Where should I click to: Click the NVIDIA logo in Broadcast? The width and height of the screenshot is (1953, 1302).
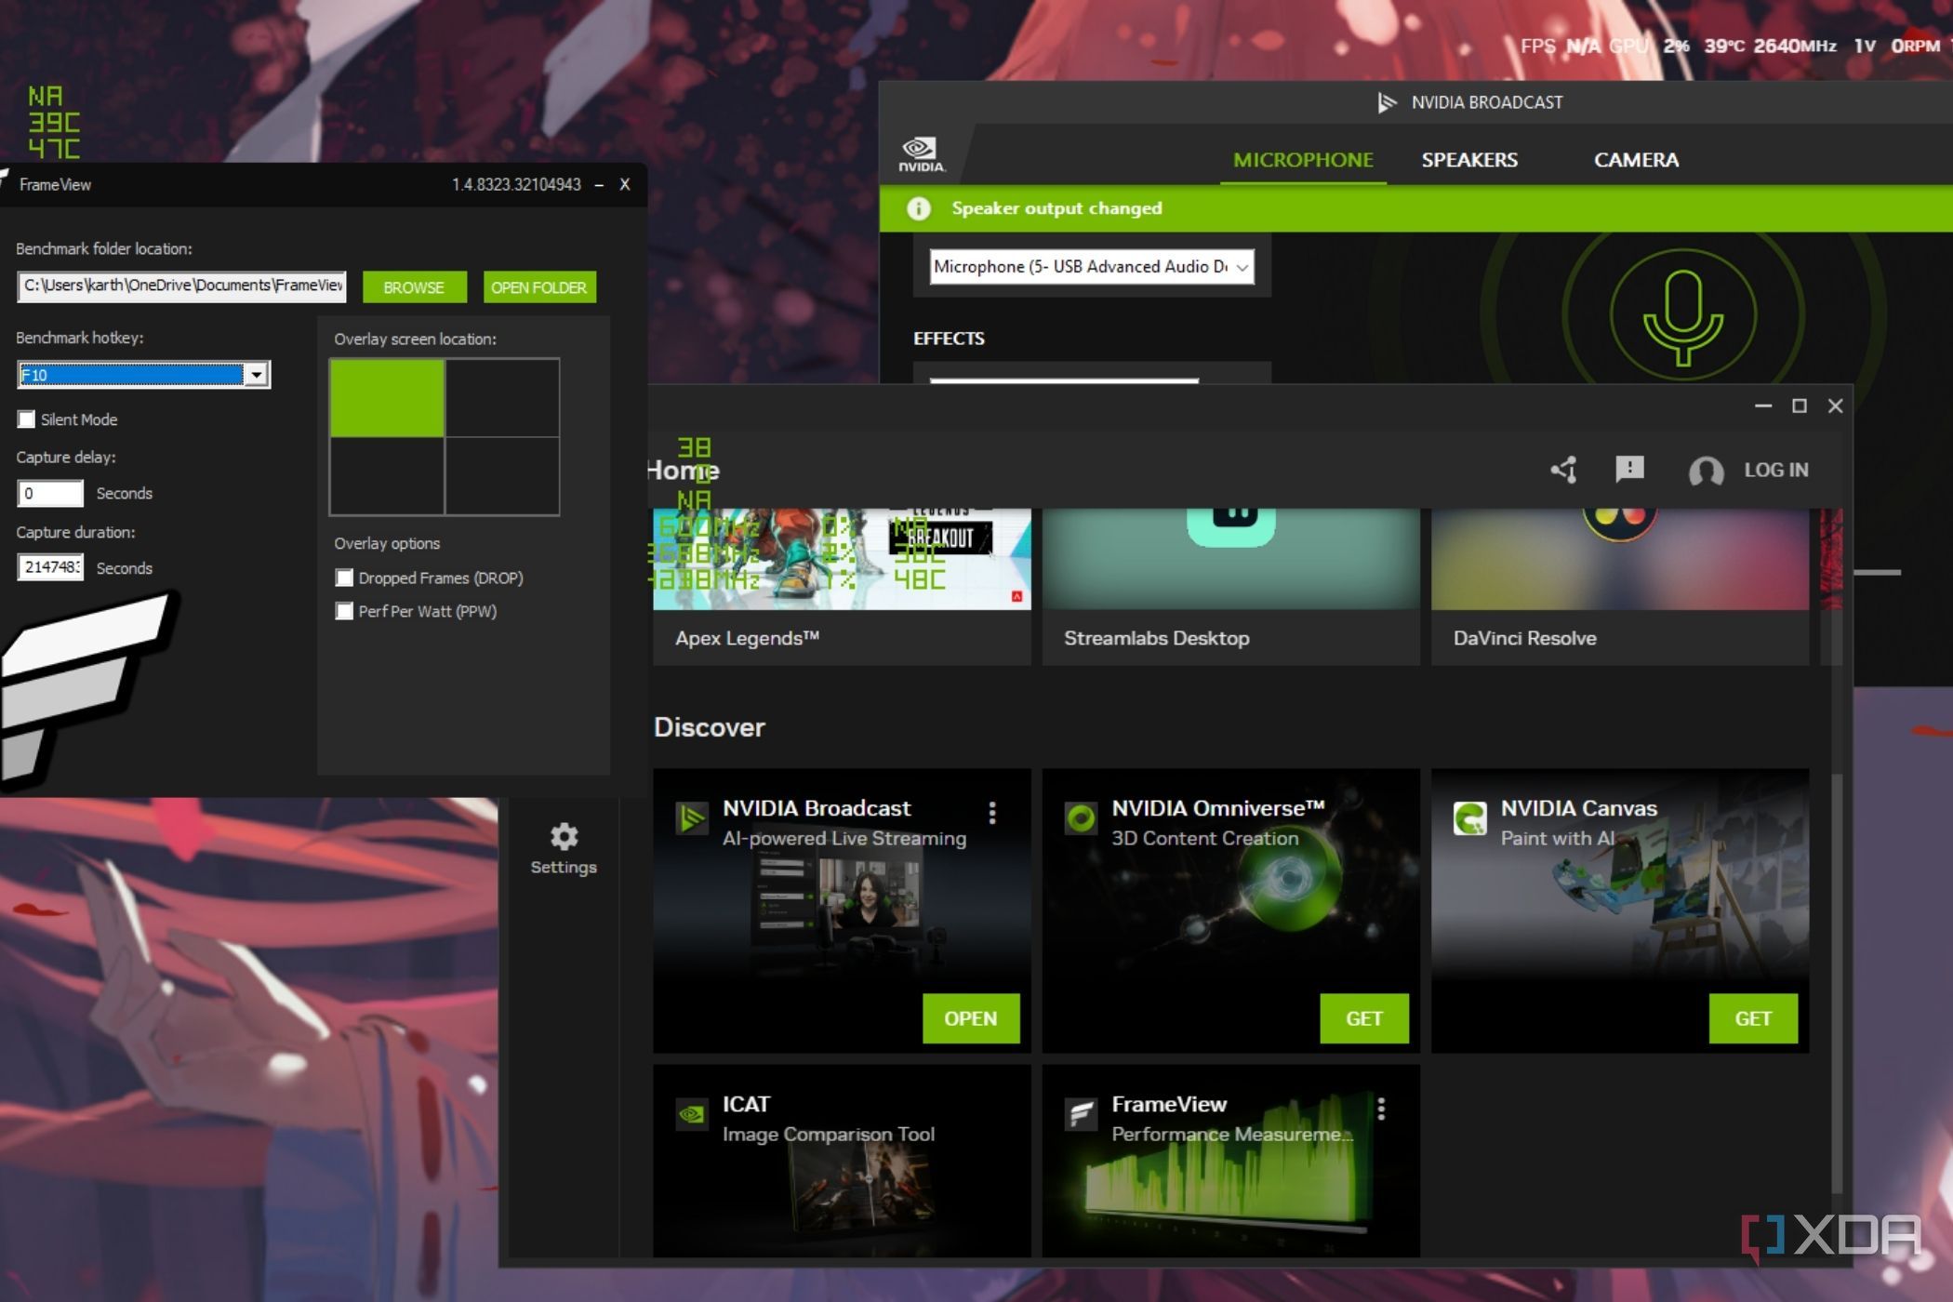tap(921, 154)
